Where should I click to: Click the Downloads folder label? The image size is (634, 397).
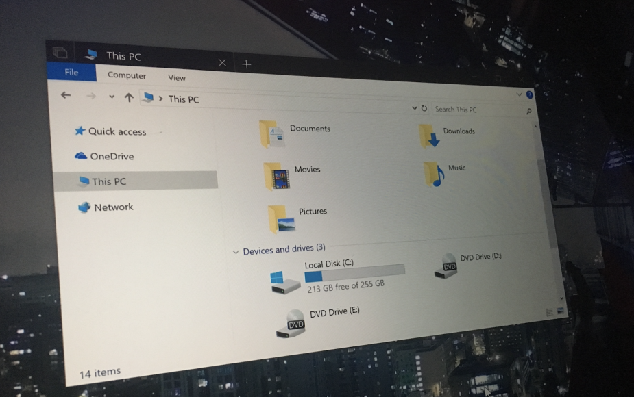[459, 131]
